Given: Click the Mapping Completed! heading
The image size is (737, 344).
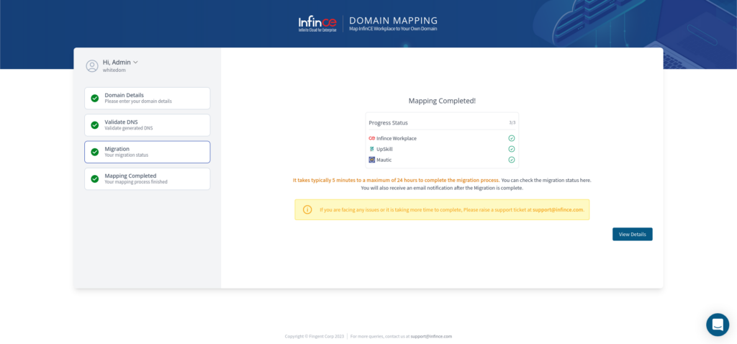Looking at the screenshot, I should [442, 101].
